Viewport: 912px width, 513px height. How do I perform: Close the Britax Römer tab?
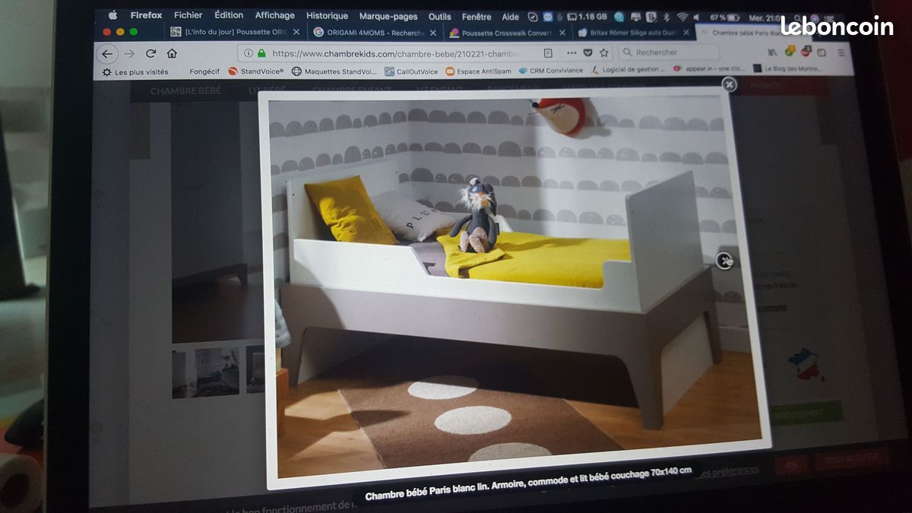tap(686, 33)
